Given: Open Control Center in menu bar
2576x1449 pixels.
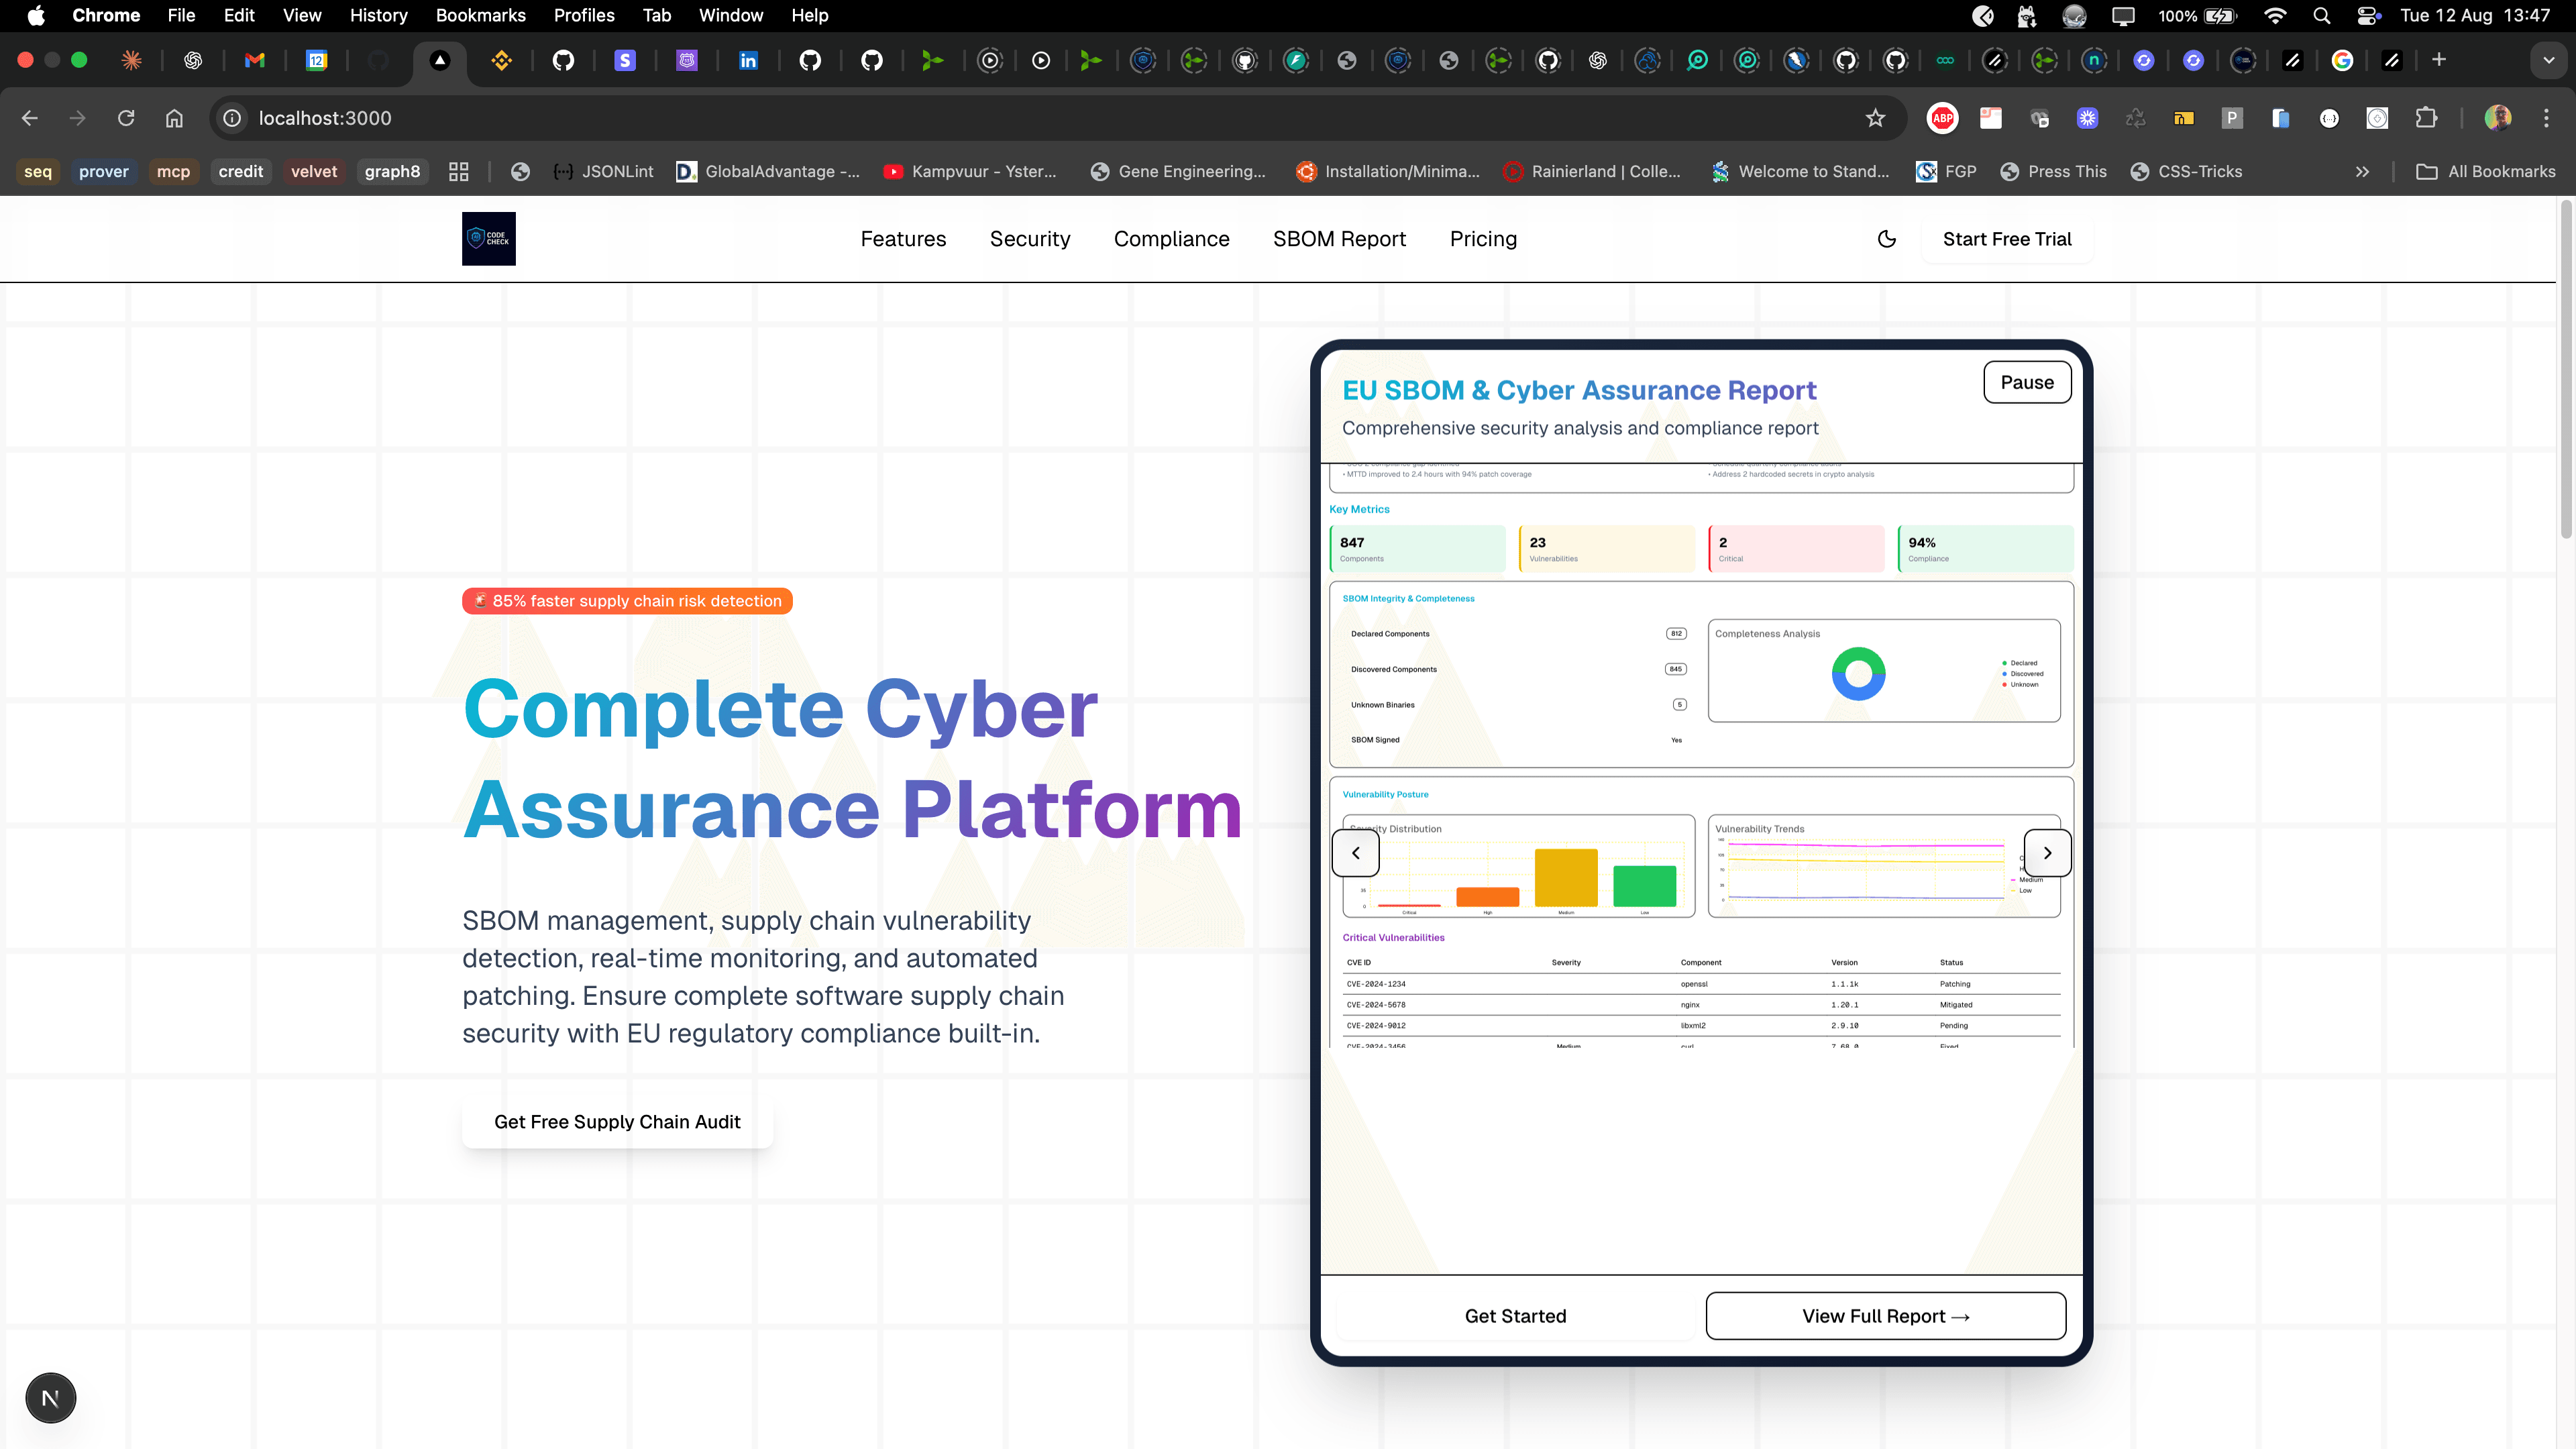Looking at the screenshot, I should coord(2368,15).
